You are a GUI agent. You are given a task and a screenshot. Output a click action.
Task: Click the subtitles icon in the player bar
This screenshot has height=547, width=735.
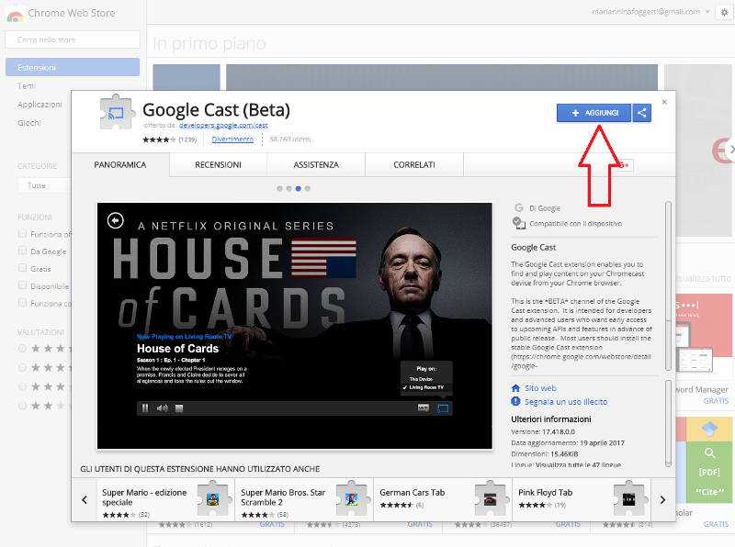pyautogui.click(x=424, y=407)
